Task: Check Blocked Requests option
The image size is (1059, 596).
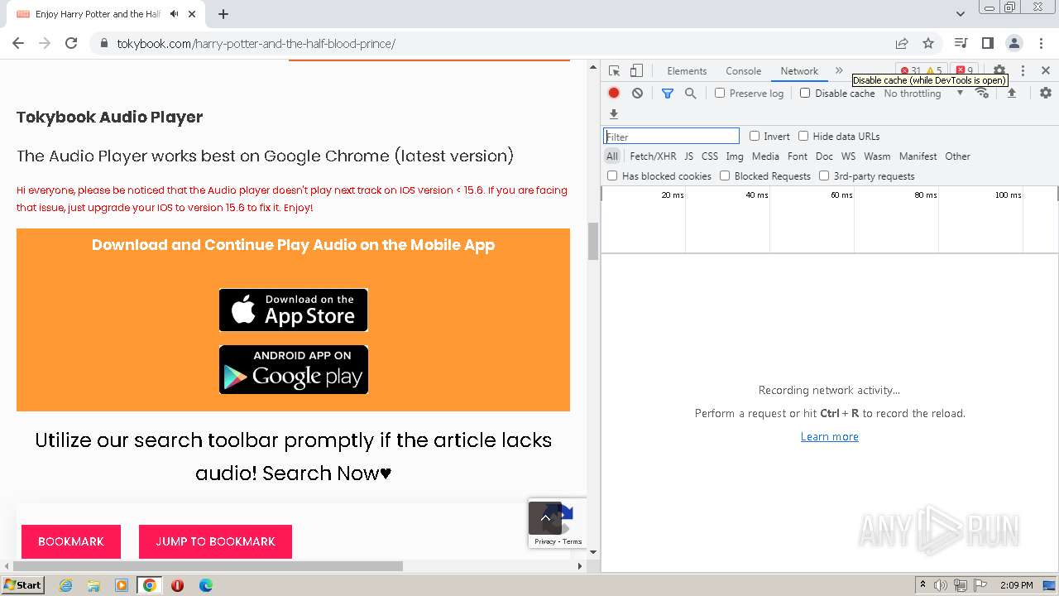Action: pyautogui.click(x=725, y=175)
